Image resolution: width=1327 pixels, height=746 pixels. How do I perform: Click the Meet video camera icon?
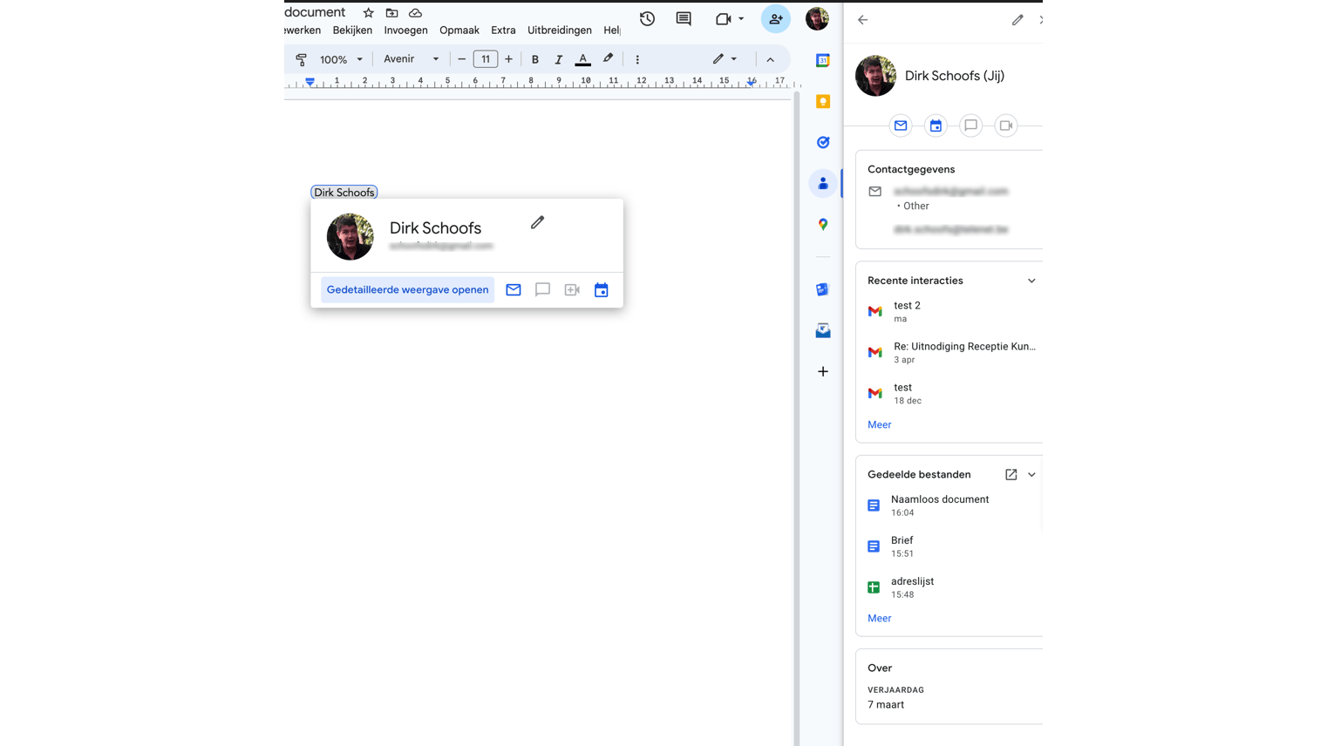tap(723, 19)
